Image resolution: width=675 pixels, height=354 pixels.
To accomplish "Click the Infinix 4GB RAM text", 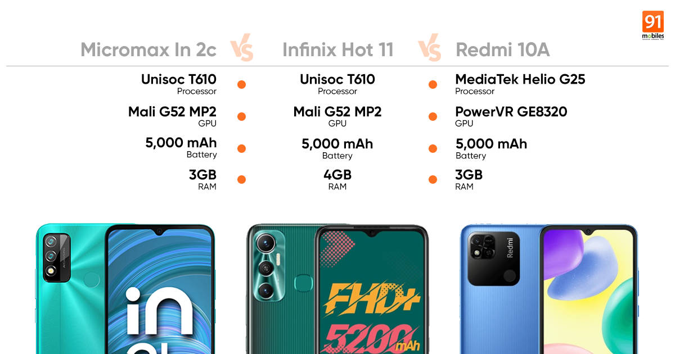I will 337,180.
